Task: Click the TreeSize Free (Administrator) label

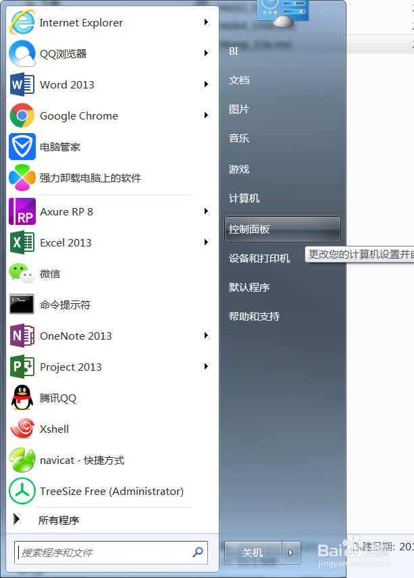Action: point(111,492)
